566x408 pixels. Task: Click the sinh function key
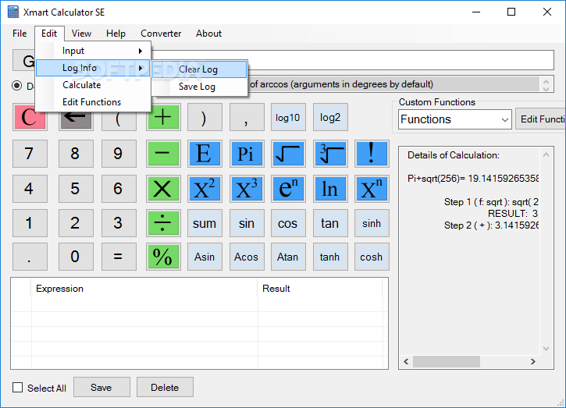pyautogui.click(x=372, y=223)
